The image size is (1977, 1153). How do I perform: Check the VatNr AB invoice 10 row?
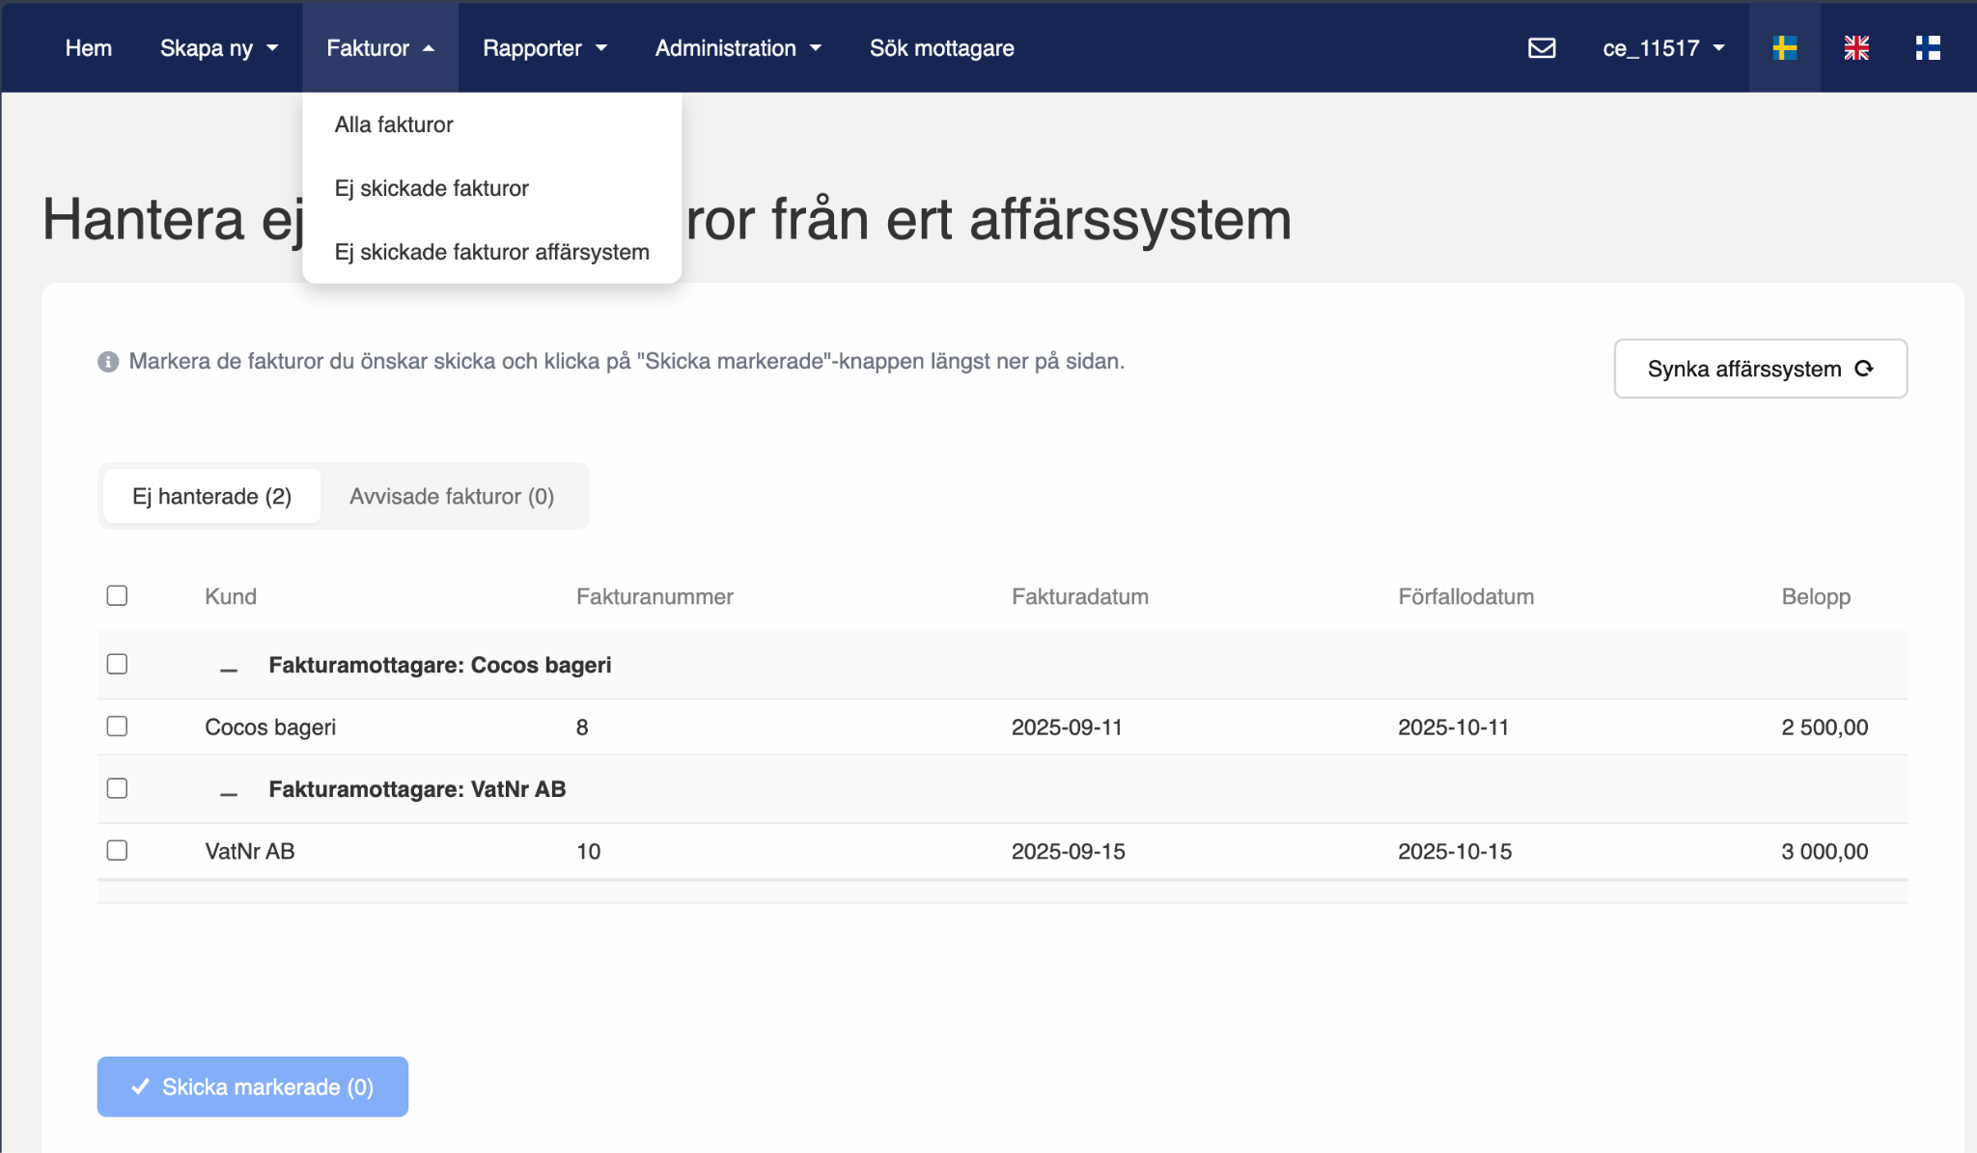[117, 850]
